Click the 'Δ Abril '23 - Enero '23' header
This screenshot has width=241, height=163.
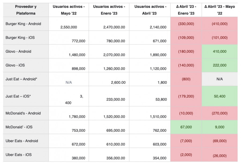point(186,10)
